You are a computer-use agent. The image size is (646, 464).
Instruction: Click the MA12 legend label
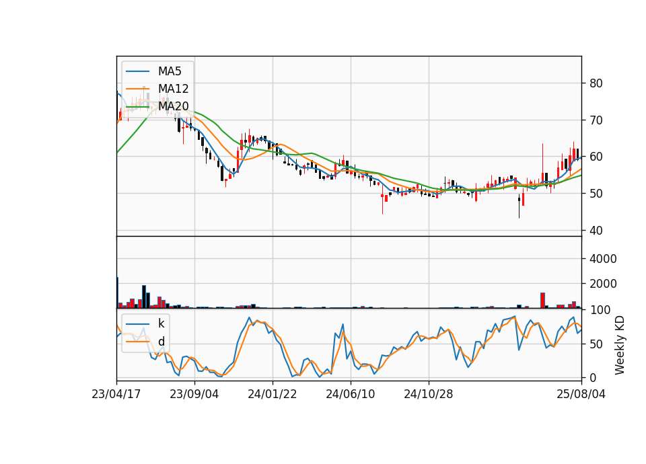(173, 89)
